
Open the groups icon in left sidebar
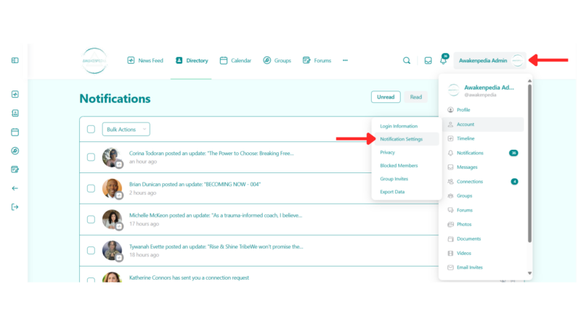click(15, 151)
